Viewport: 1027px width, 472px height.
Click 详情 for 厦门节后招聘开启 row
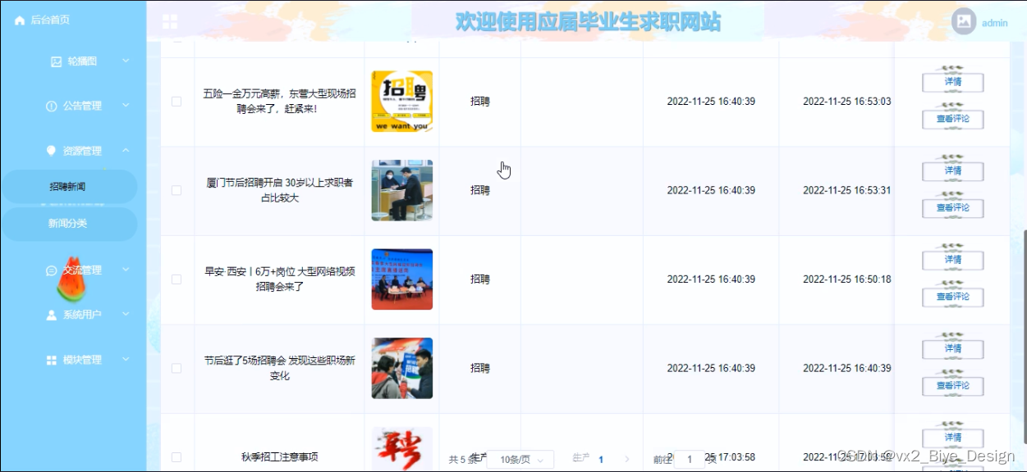click(x=952, y=170)
